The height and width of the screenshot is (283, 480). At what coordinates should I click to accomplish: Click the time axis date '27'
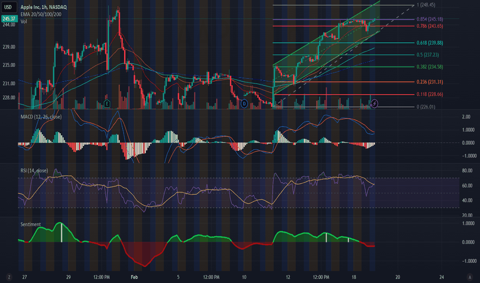(x=25, y=277)
